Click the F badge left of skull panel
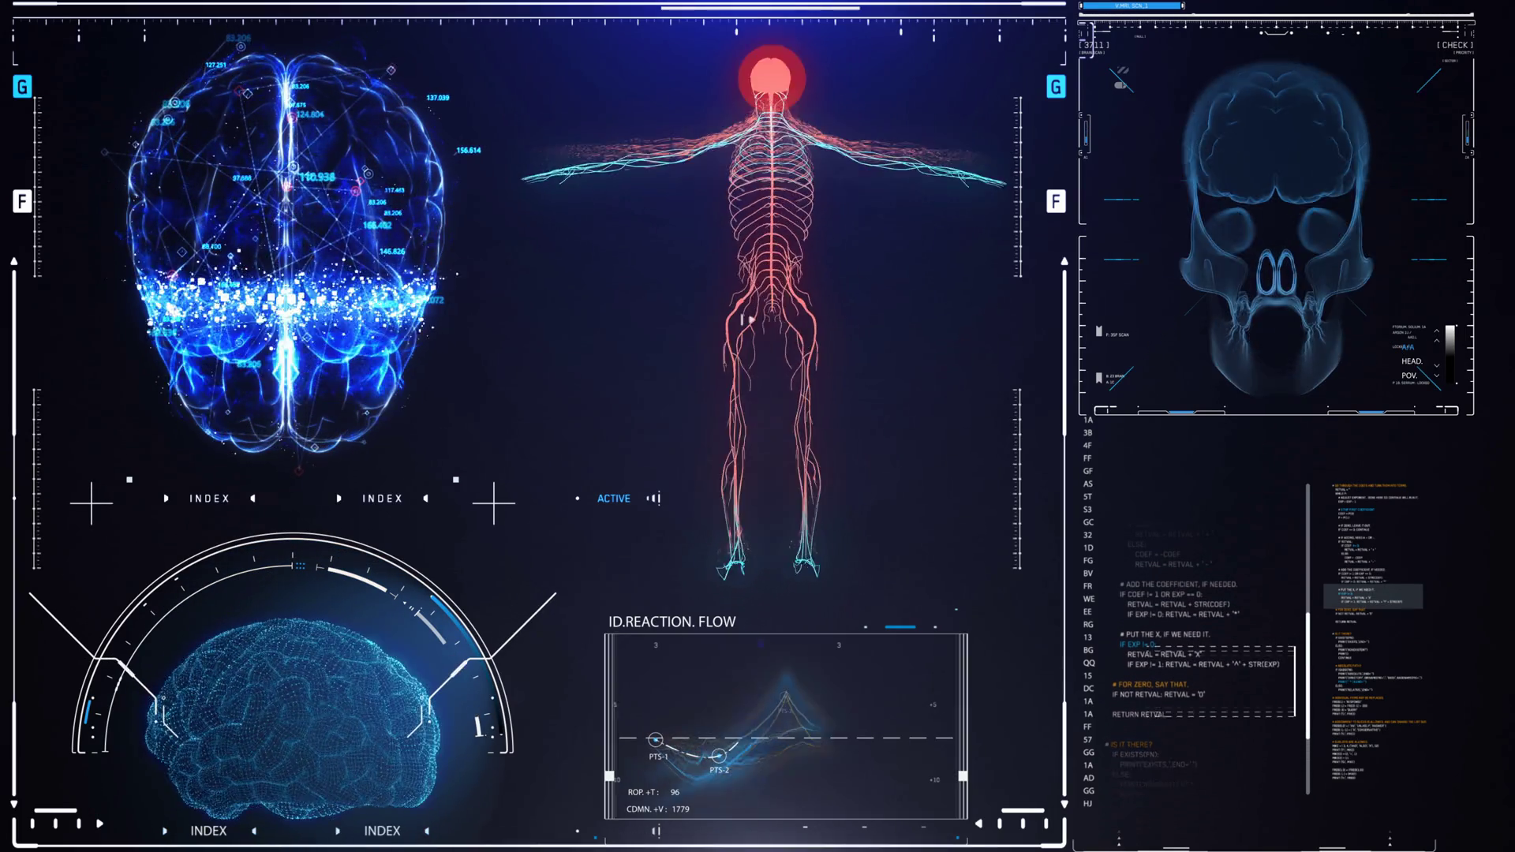Viewport: 1515px width, 852px height. point(1056,201)
